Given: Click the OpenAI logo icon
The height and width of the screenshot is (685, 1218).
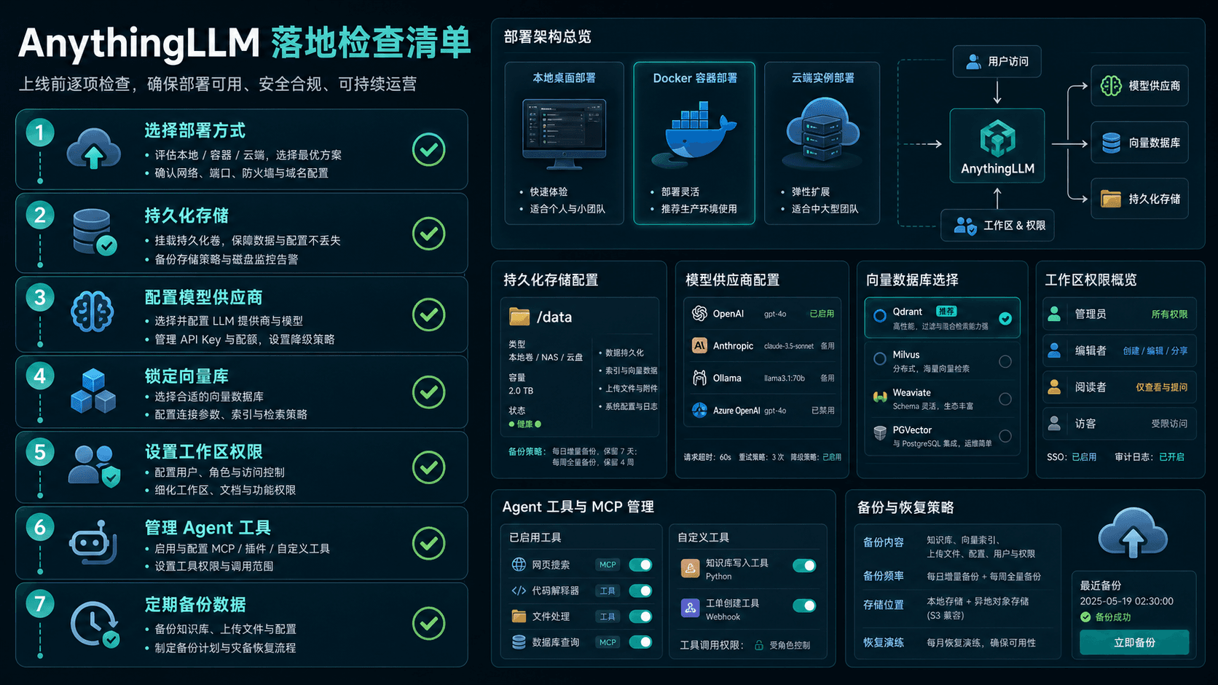Looking at the screenshot, I should tap(699, 313).
